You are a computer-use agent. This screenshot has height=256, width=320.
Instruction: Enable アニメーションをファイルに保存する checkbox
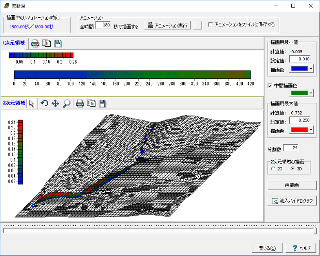210,24
